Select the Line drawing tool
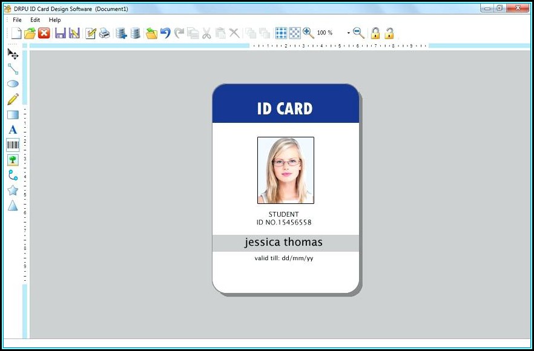The width and height of the screenshot is (534, 351). point(13,69)
